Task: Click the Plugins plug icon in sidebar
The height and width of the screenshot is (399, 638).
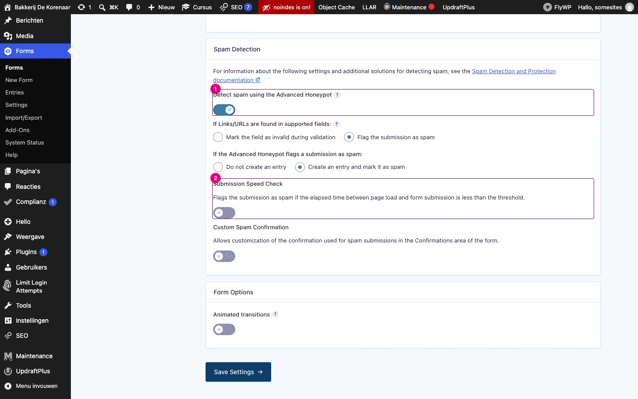Action: point(8,252)
